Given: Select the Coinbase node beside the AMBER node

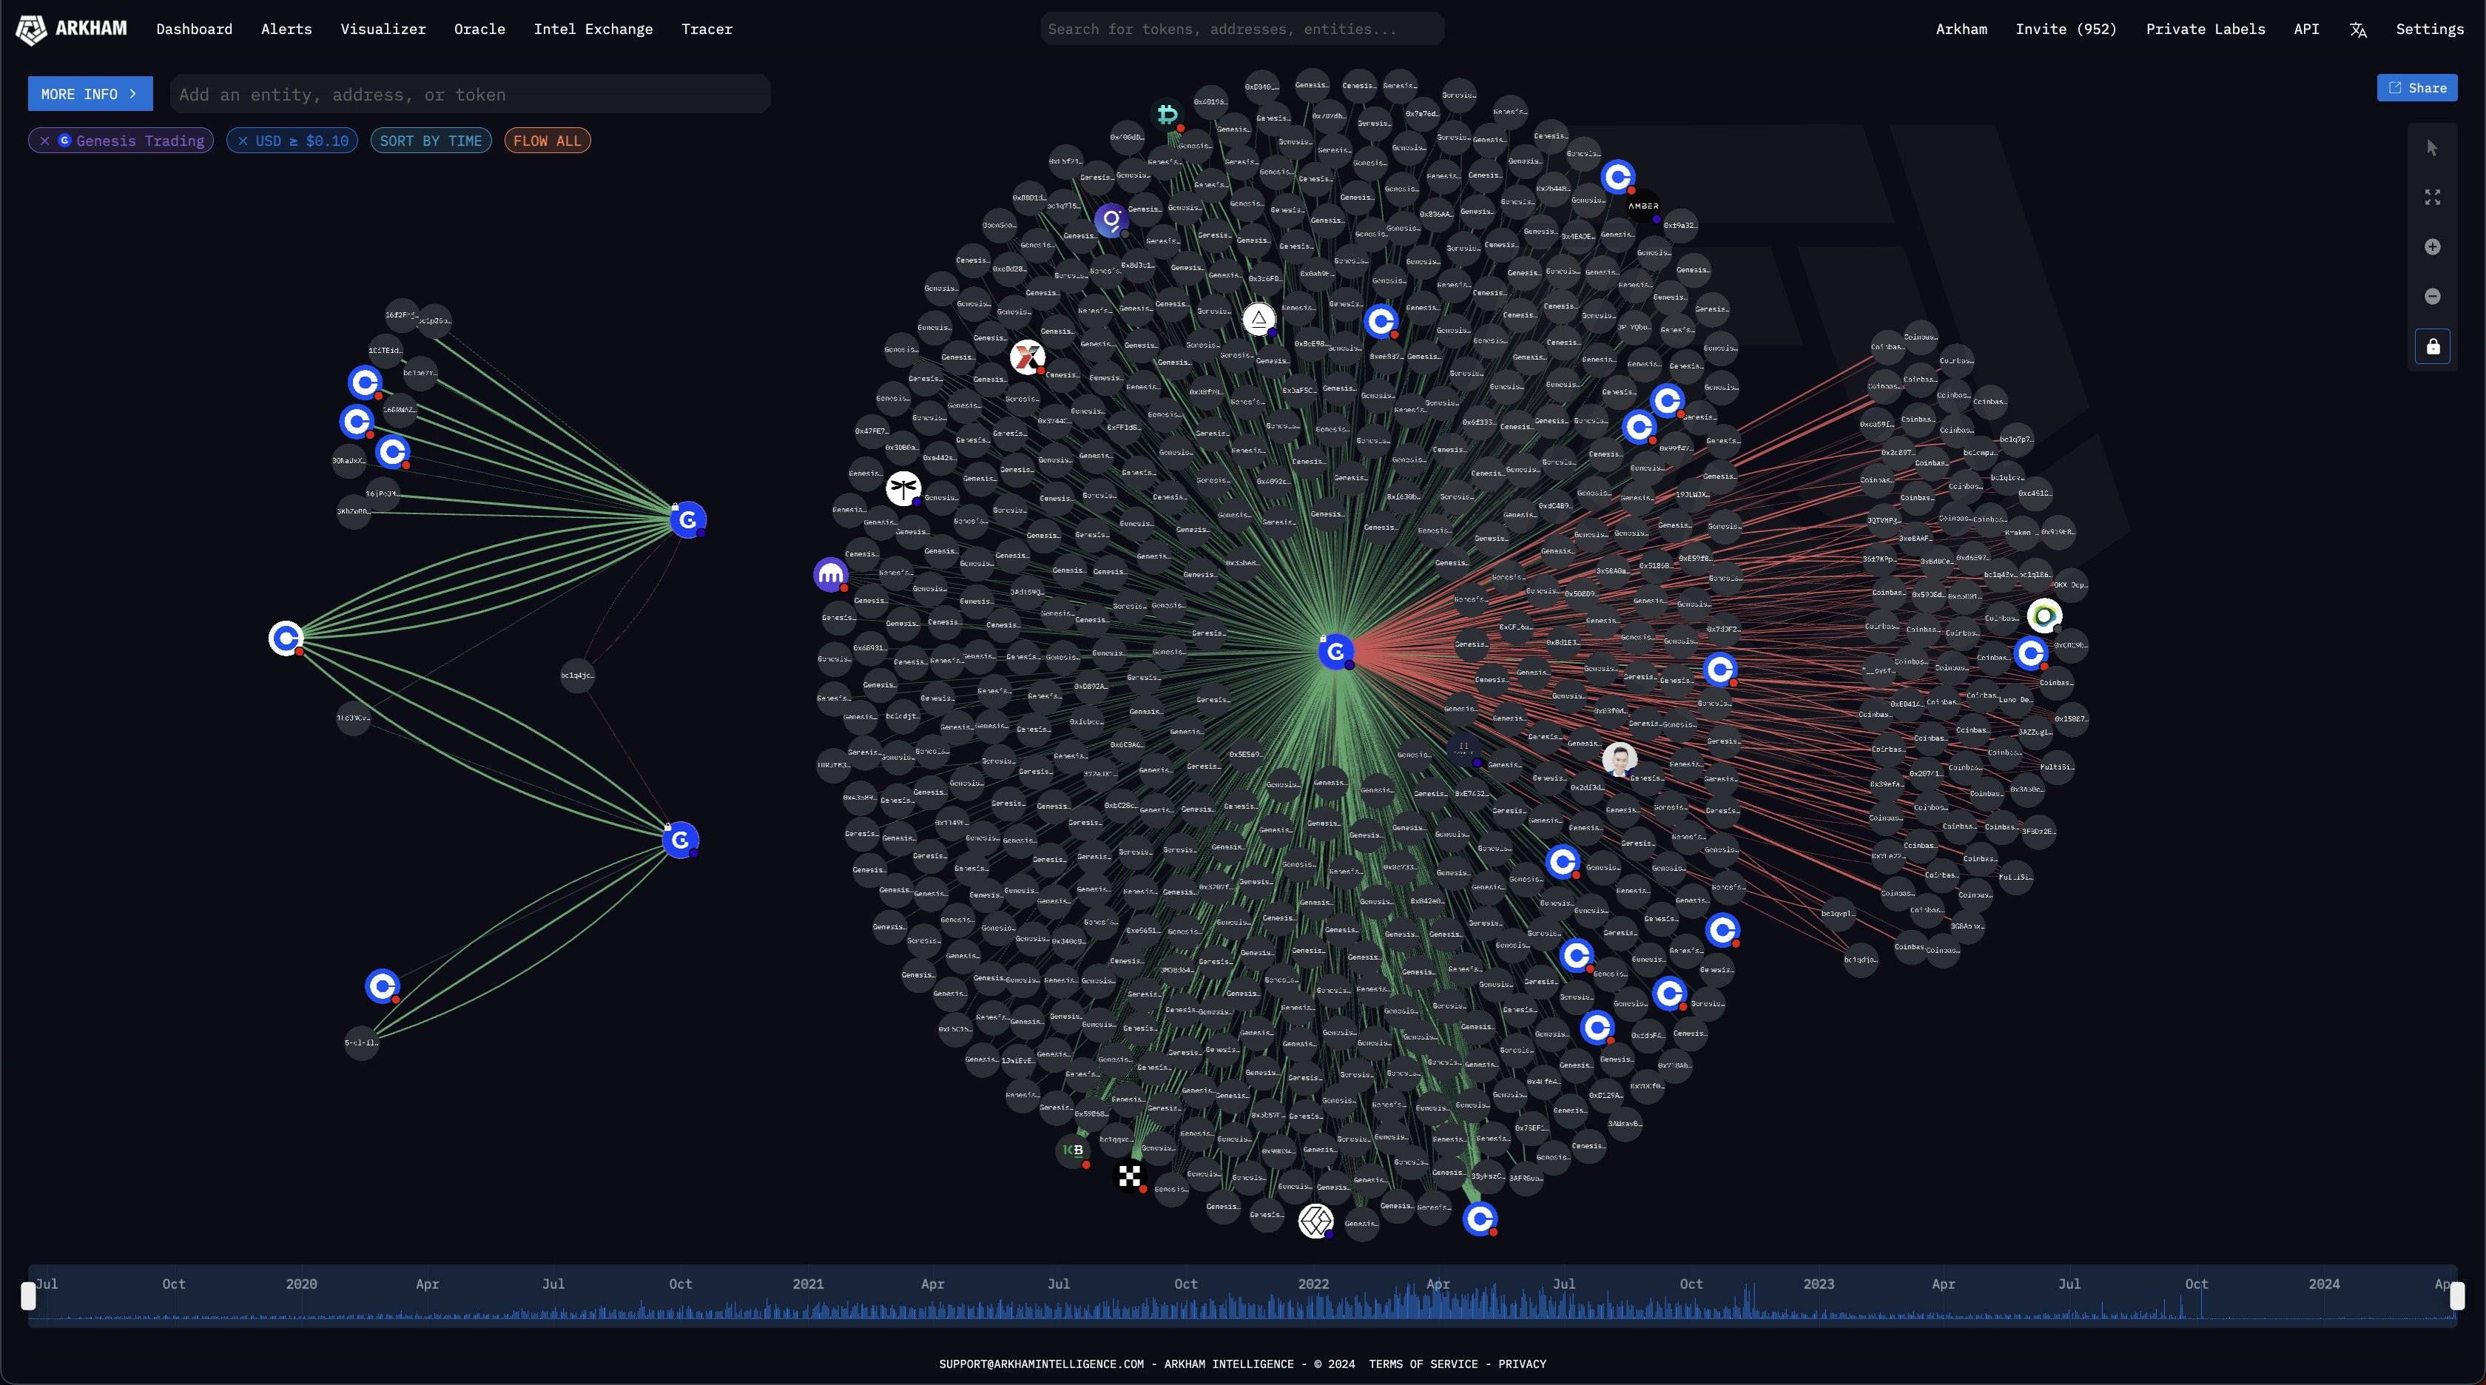Looking at the screenshot, I should tap(1617, 178).
